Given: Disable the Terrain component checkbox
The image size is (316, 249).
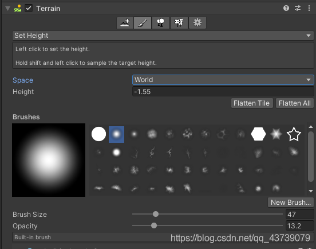Looking at the screenshot, I should tap(29, 8).
